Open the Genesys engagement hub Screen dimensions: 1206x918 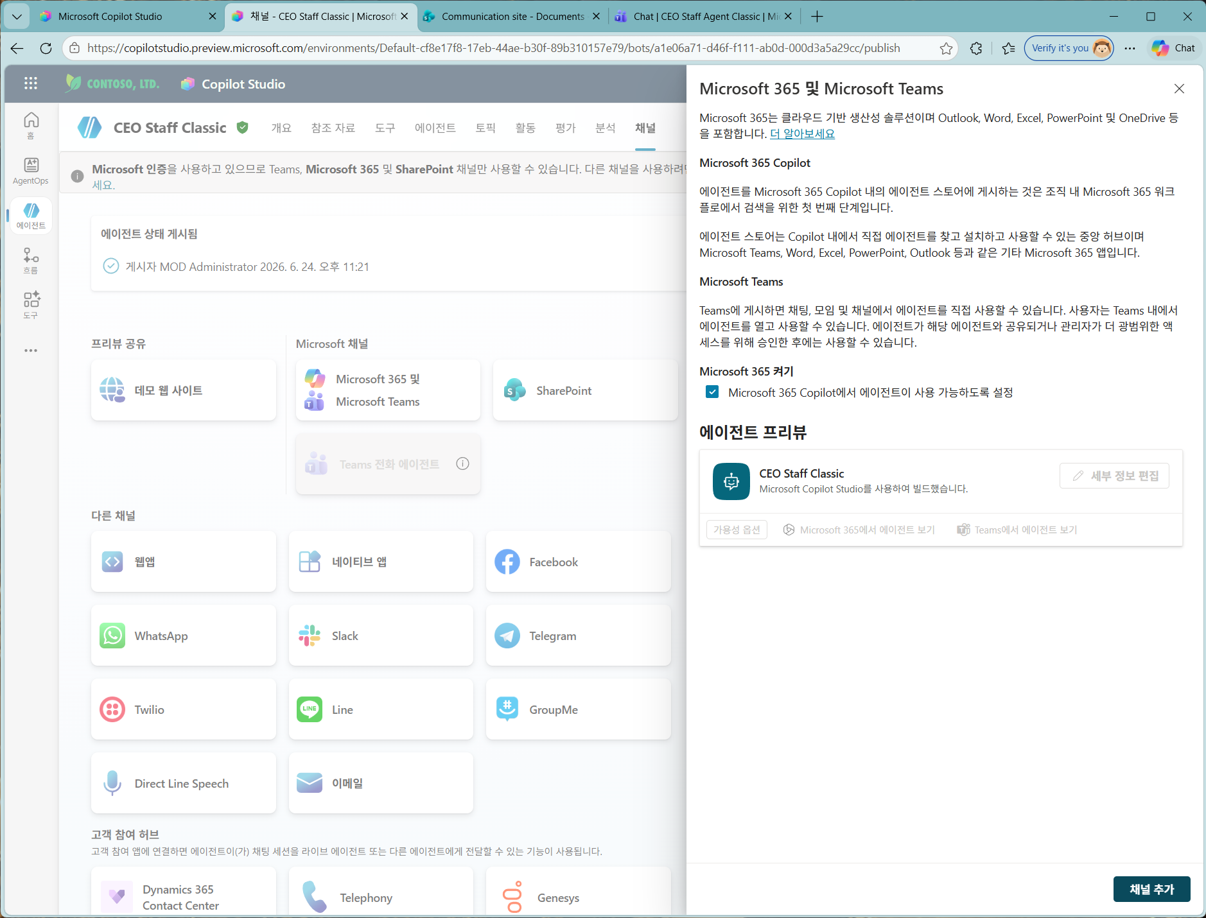(x=579, y=891)
